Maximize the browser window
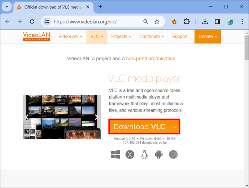 [x=226, y=6]
